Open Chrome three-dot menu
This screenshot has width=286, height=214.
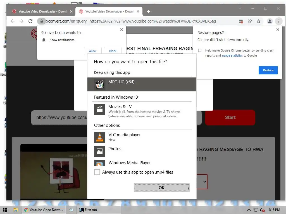(x=279, y=21)
